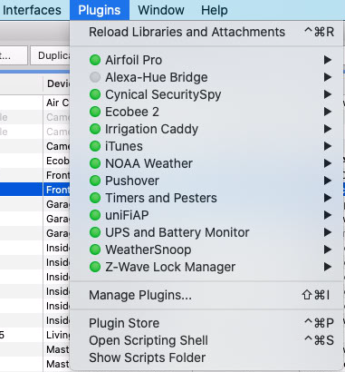345x372 pixels.
Task: Expand the UPS and Battery Monitor arrow
Action: [328, 232]
